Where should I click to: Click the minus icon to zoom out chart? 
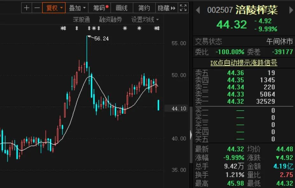click(37, 8)
